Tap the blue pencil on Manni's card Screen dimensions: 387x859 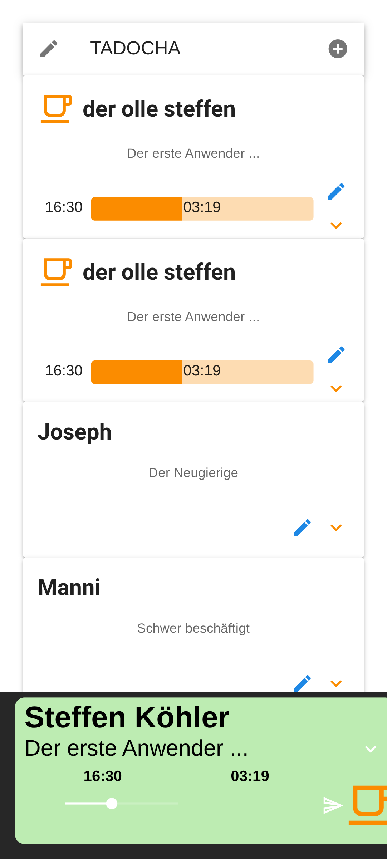click(x=302, y=683)
